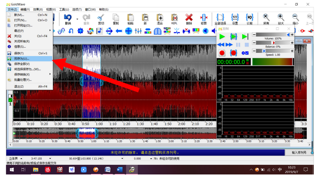
Task: Click the Paste (粘贴) clipboard icon
Action: coord(130,18)
